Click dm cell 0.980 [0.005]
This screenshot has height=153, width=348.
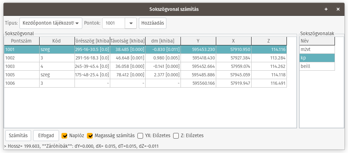click(x=163, y=58)
